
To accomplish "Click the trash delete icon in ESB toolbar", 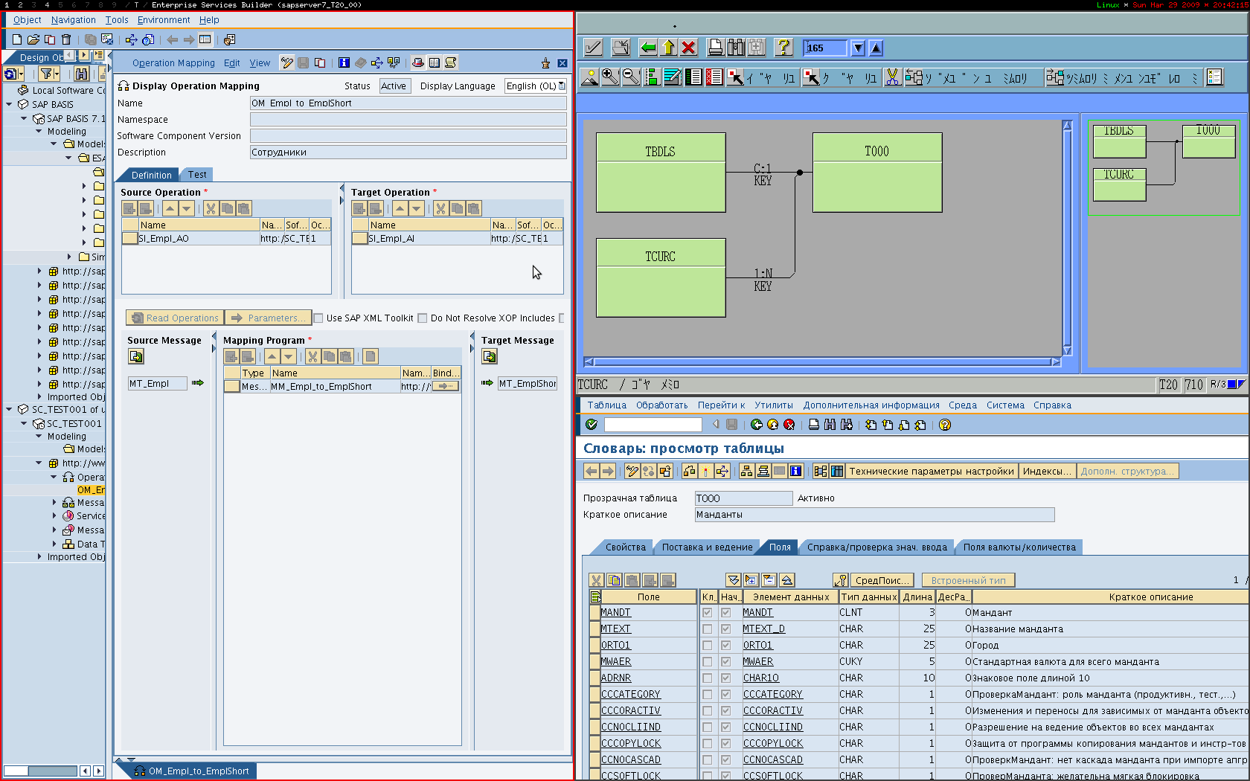I will [66, 39].
